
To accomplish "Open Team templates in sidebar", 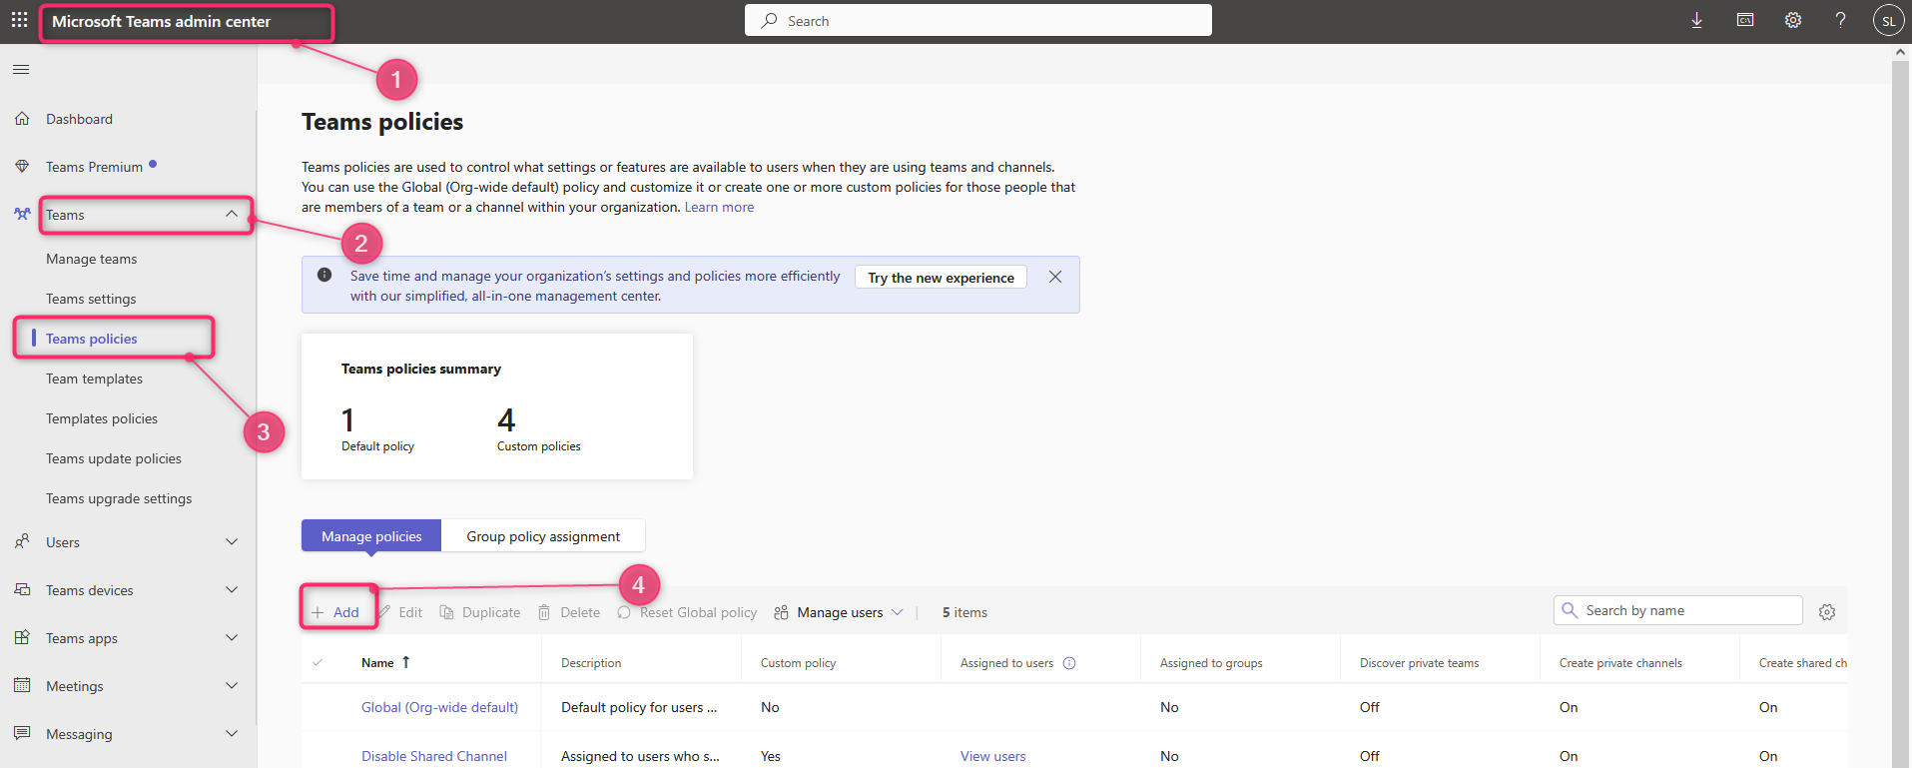I will [94, 379].
